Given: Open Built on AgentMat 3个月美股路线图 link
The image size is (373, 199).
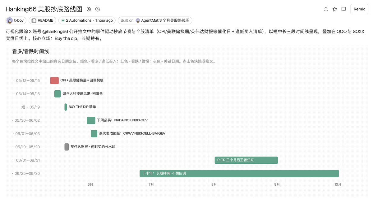Looking at the screenshot, I should click(x=155, y=20).
